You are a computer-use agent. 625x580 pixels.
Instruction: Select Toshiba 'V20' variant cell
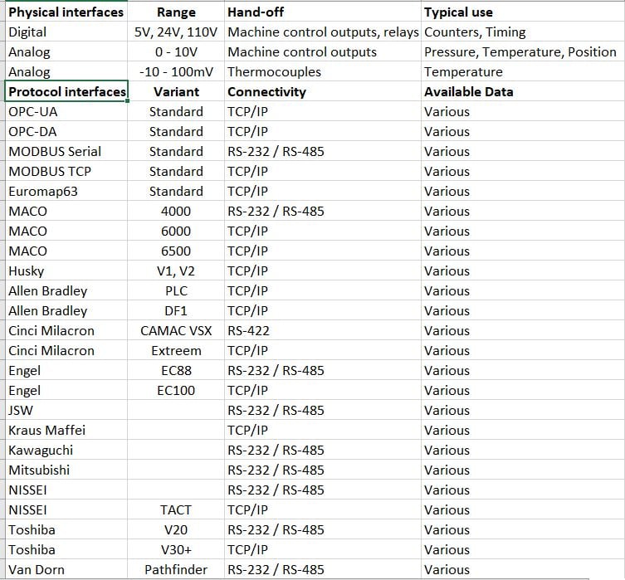click(x=176, y=529)
